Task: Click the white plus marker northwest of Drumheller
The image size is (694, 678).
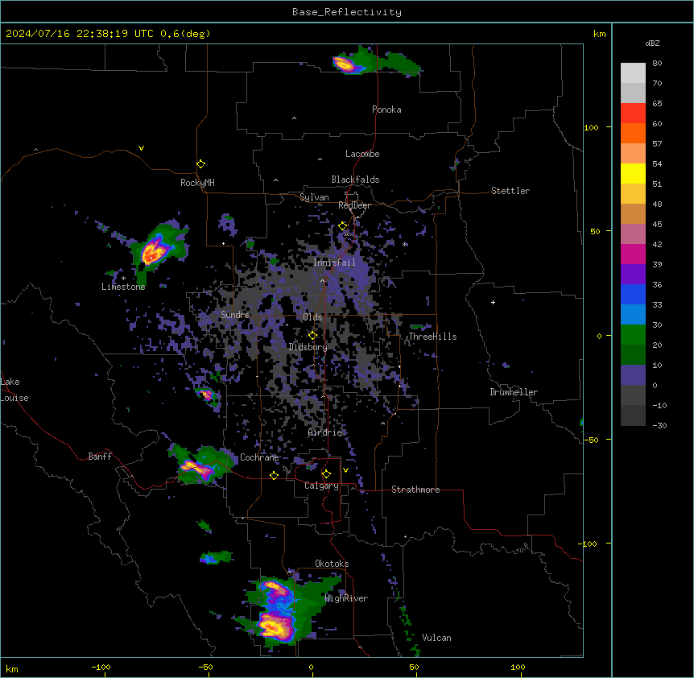Action: pyautogui.click(x=493, y=302)
